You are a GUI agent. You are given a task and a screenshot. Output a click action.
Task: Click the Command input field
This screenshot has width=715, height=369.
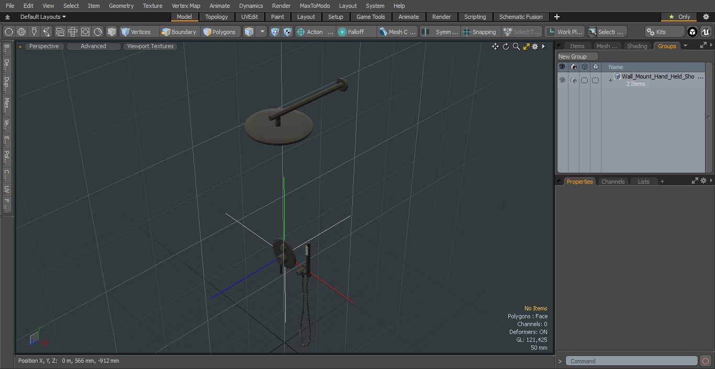[x=632, y=361]
